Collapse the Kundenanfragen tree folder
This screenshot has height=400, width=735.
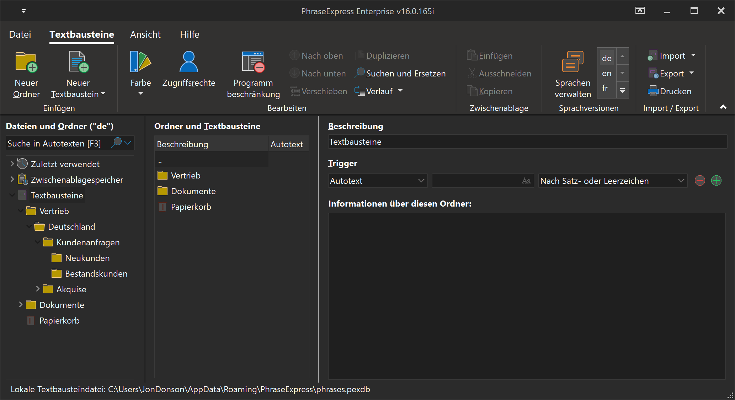click(37, 242)
